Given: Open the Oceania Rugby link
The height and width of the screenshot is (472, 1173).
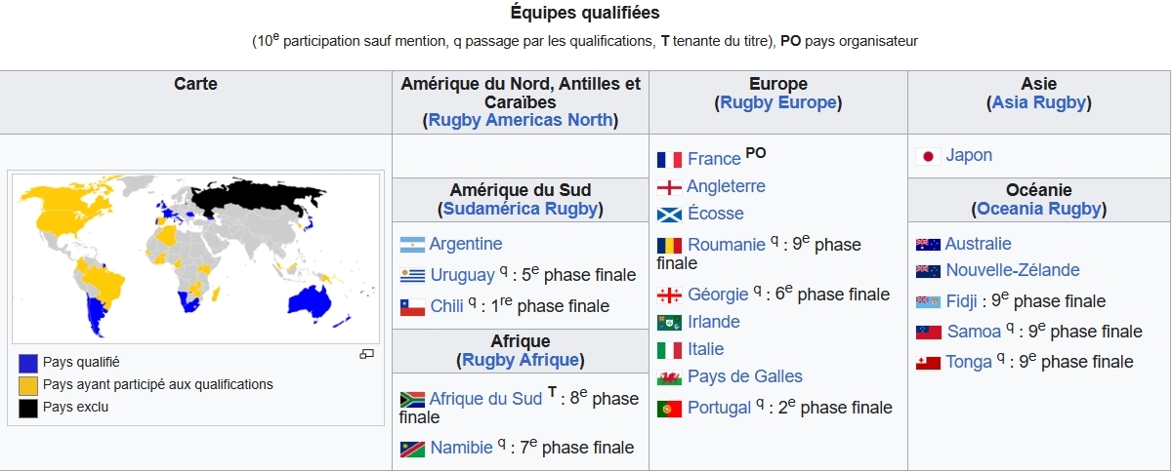Looking at the screenshot, I should pos(1039,209).
